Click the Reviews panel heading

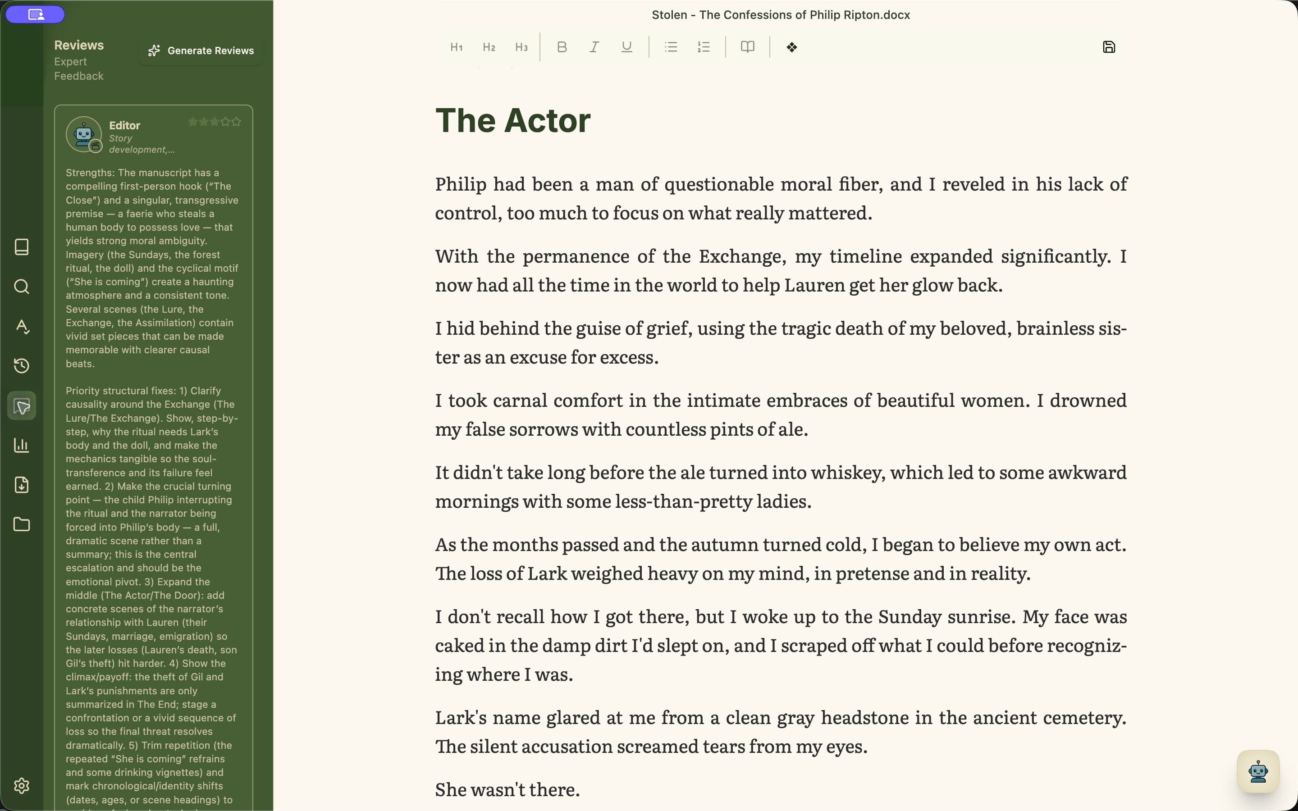click(x=79, y=45)
